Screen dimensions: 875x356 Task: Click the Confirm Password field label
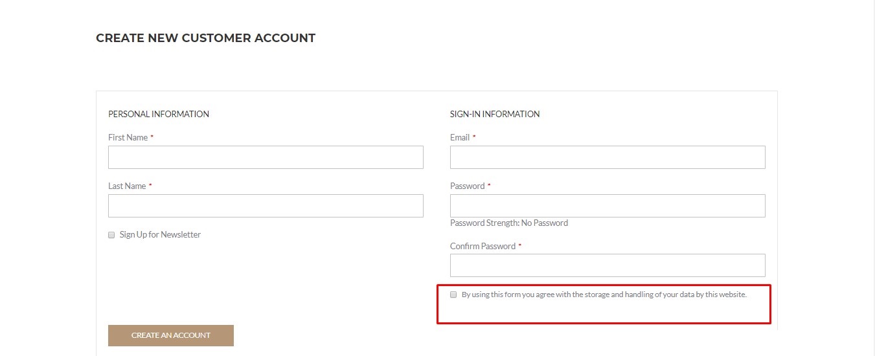[483, 246]
